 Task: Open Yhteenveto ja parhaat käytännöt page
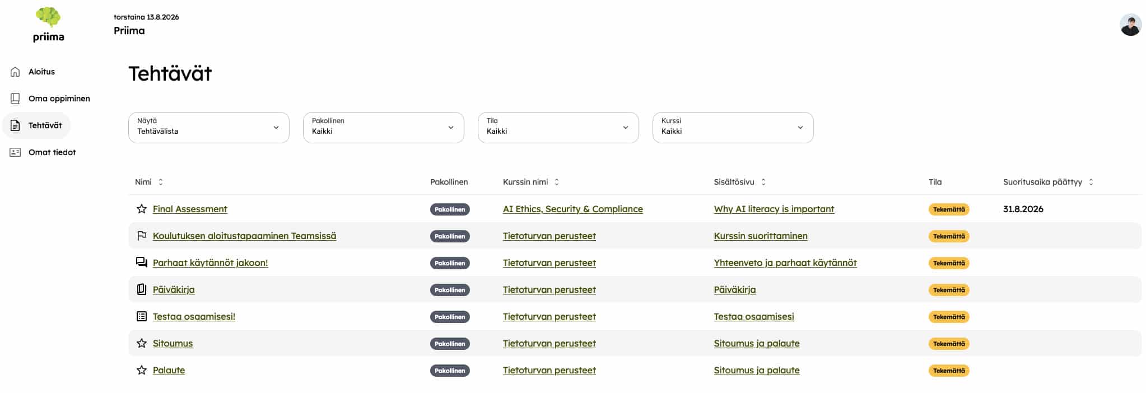click(785, 263)
